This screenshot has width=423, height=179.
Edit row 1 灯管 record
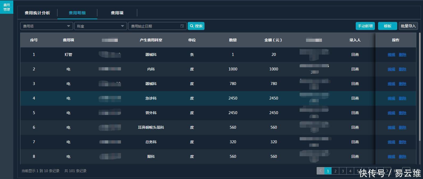[x=391, y=55]
